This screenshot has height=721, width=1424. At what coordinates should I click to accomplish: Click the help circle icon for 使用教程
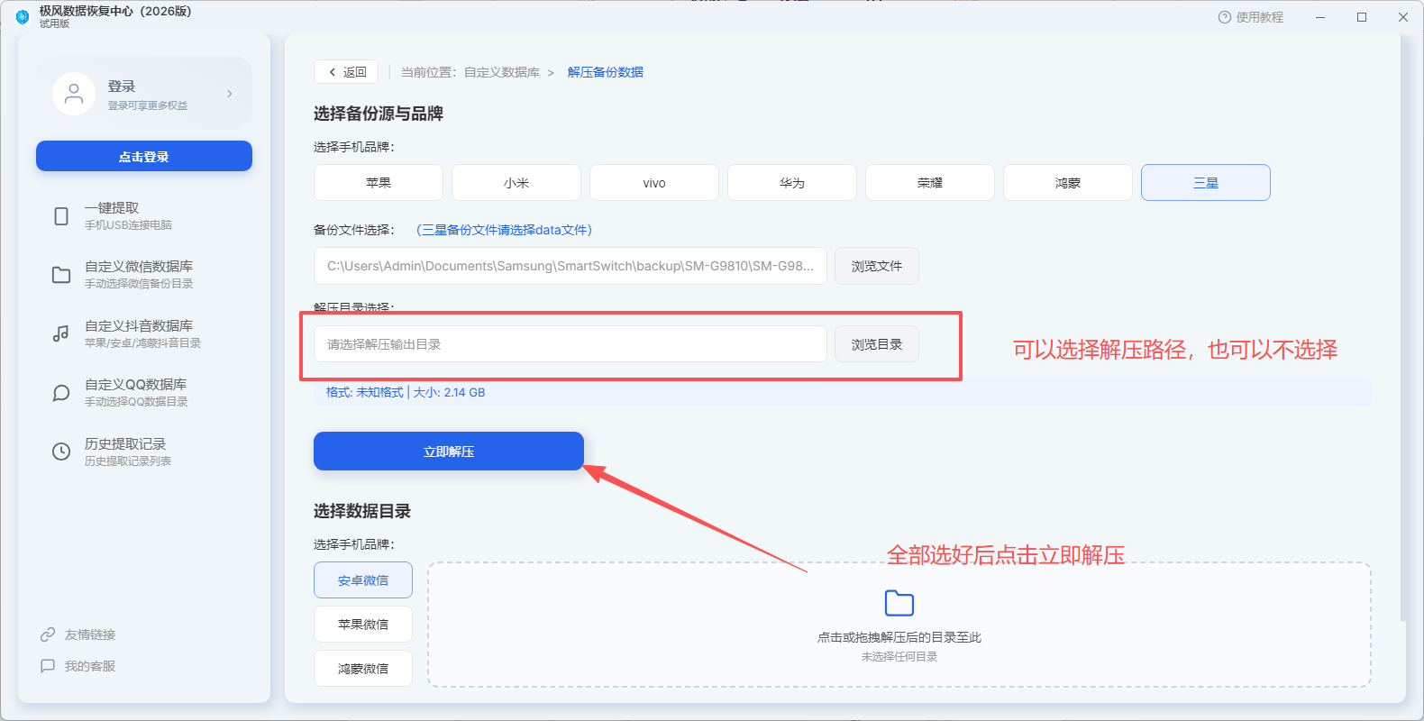tap(1224, 17)
